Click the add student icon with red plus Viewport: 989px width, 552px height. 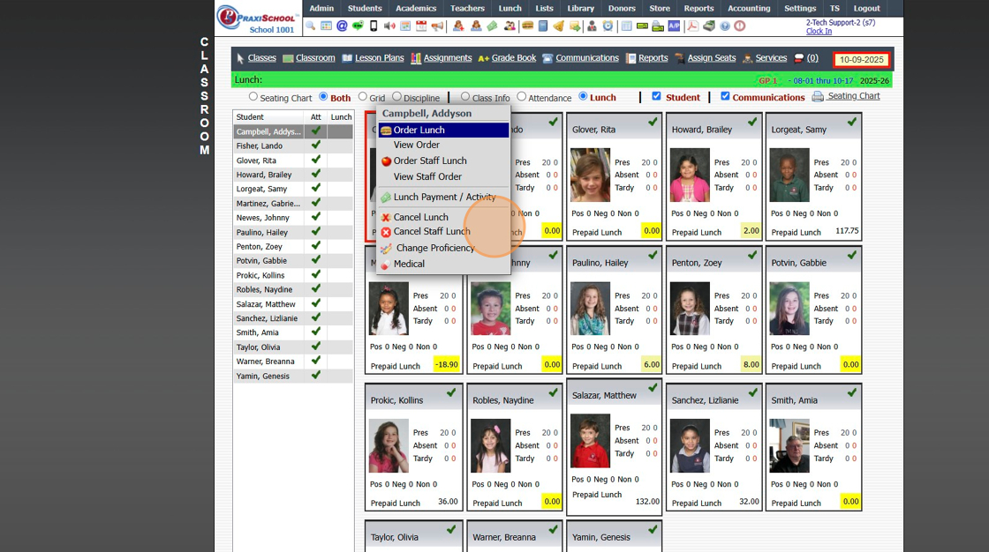pos(458,26)
